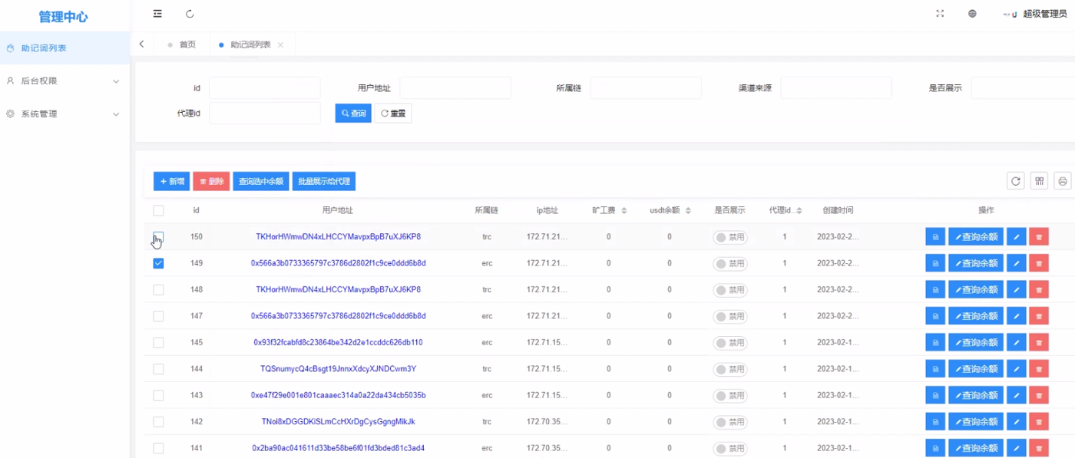Enter fullscreen mode via the top-right icon
Screen dimensions: 1075x458
coord(940,14)
